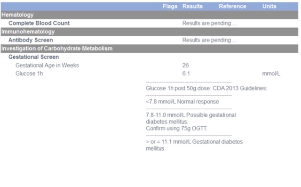This screenshot has height=187, width=301.
Task: Click the Confirm using 75g OGTT line
Action: click(x=176, y=129)
